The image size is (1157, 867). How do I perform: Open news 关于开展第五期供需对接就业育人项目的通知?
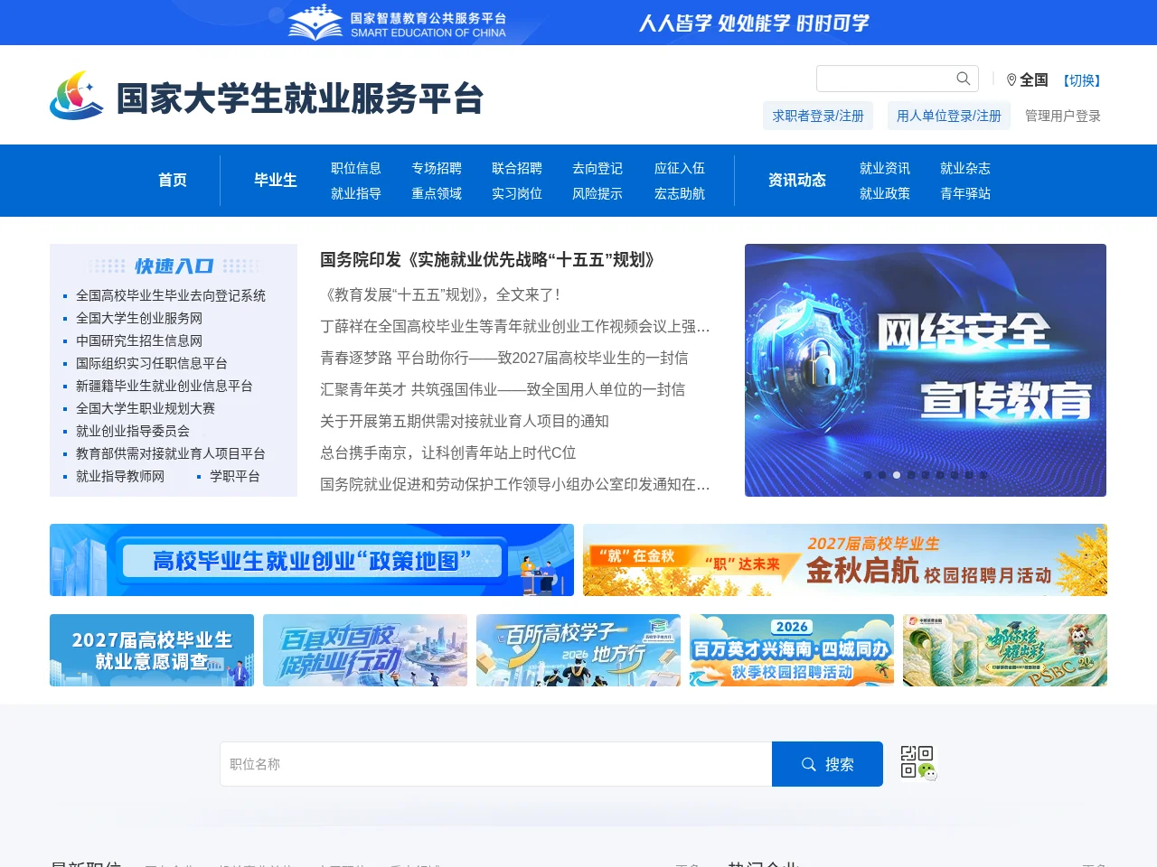point(465,421)
